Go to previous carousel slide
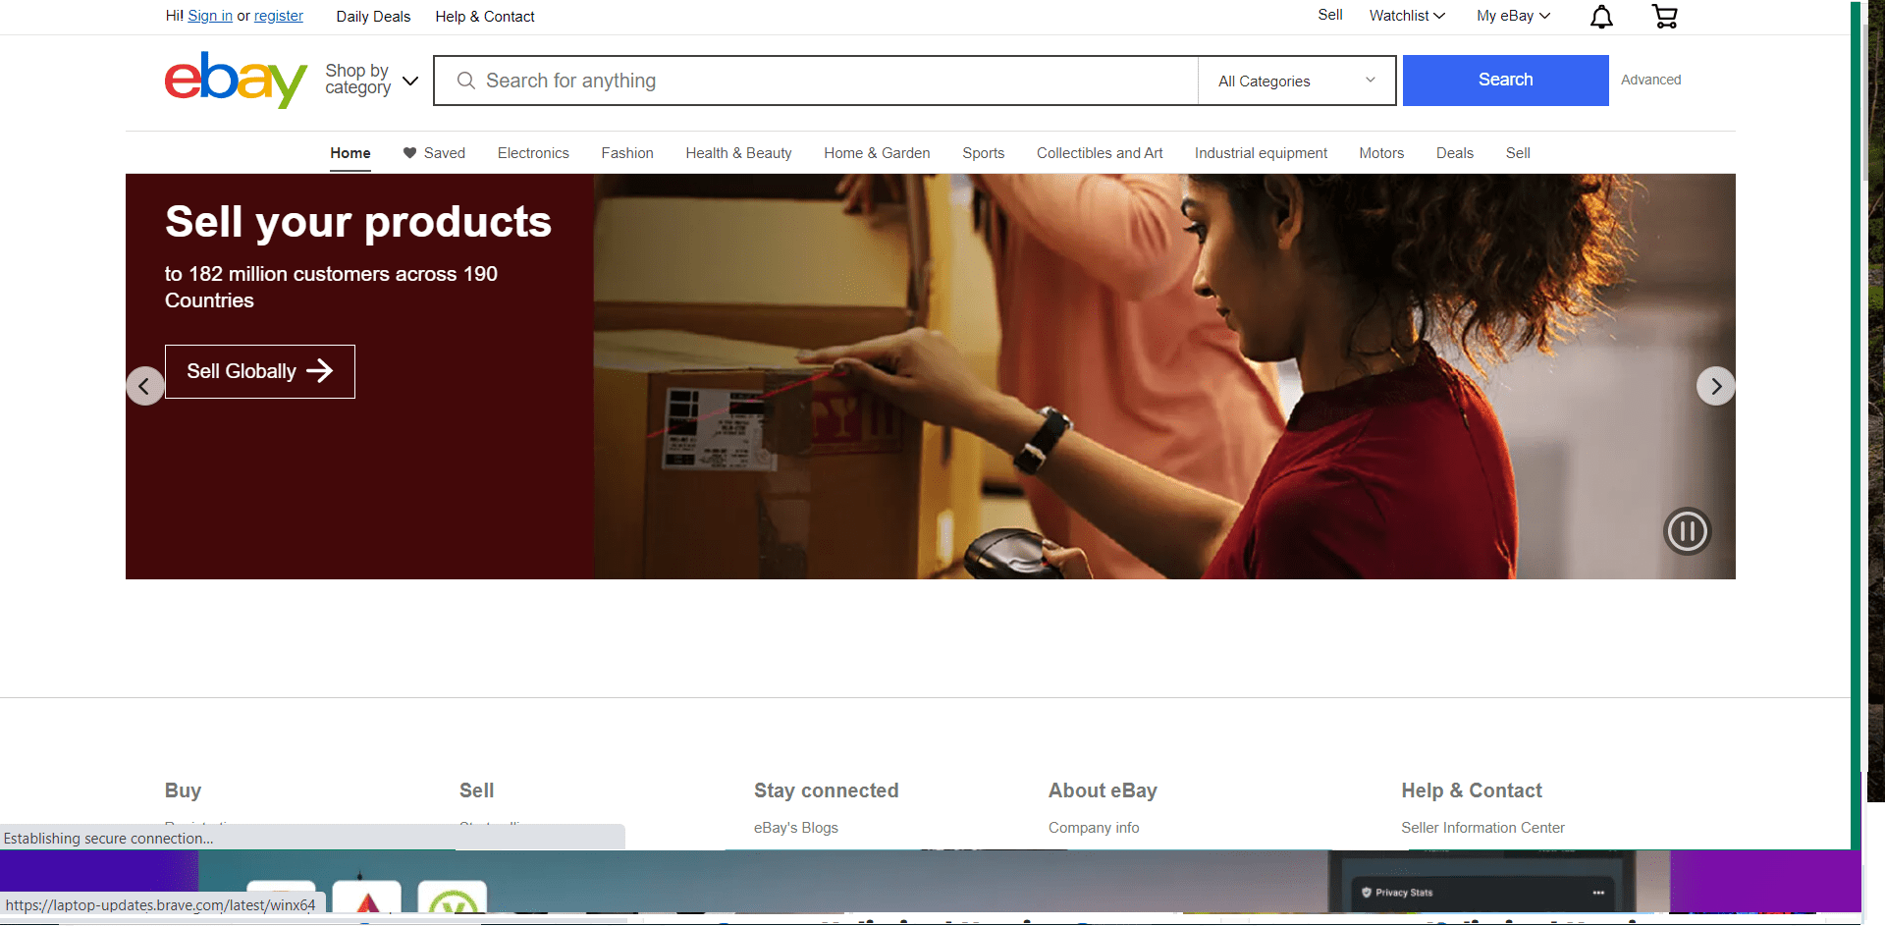This screenshot has width=1885, height=926. tap(145, 386)
